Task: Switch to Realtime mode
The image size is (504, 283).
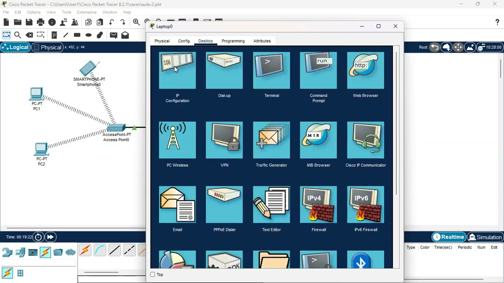Action: 449,237
